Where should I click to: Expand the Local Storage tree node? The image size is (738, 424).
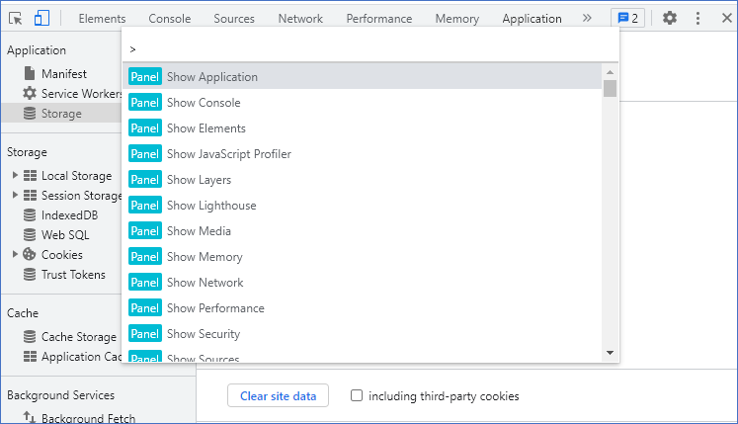point(15,176)
